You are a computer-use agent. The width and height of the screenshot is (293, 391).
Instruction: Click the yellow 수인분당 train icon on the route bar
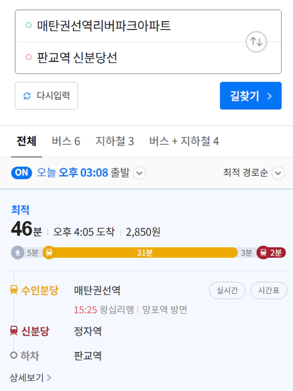[x=49, y=253]
